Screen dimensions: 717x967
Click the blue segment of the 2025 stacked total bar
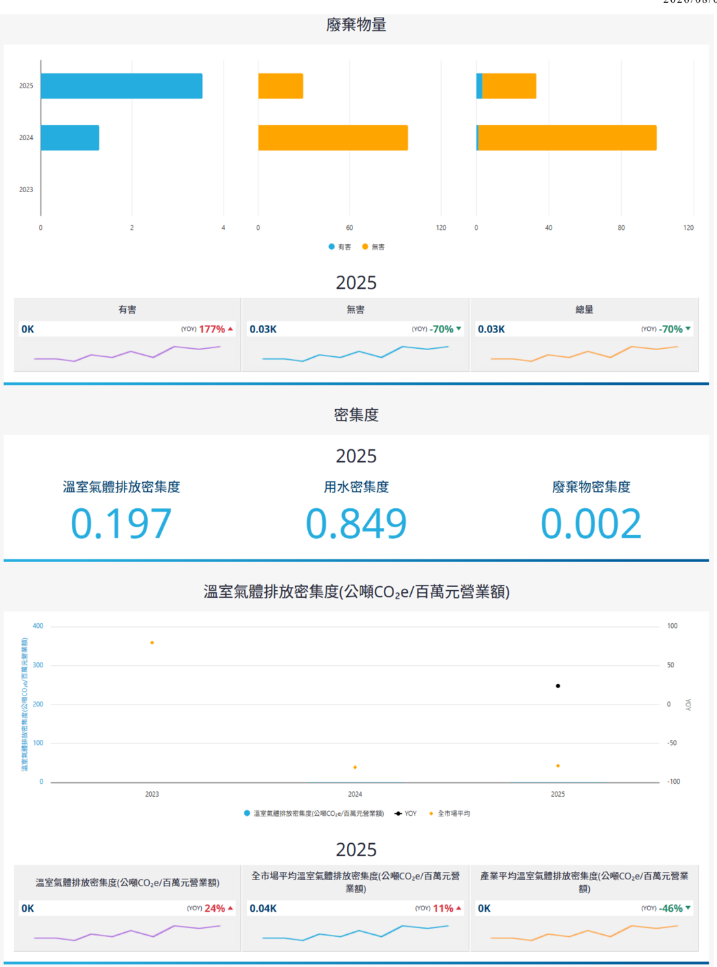(x=480, y=86)
